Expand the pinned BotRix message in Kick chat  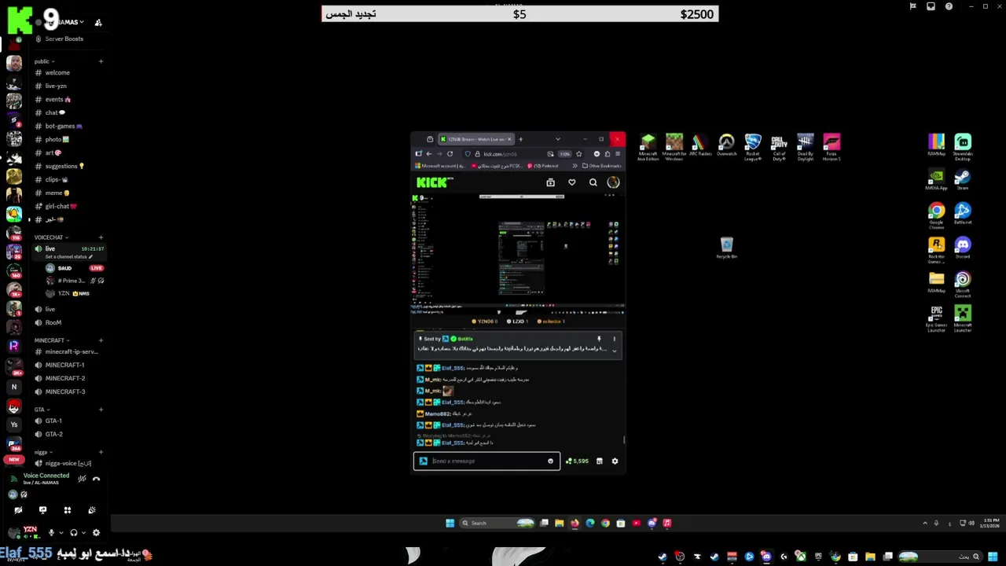click(x=615, y=351)
